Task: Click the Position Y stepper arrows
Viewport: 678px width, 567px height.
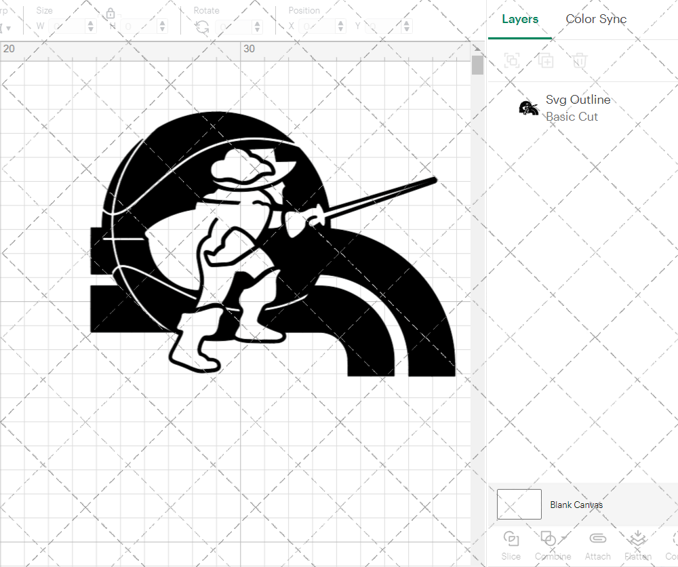Action: pos(406,26)
